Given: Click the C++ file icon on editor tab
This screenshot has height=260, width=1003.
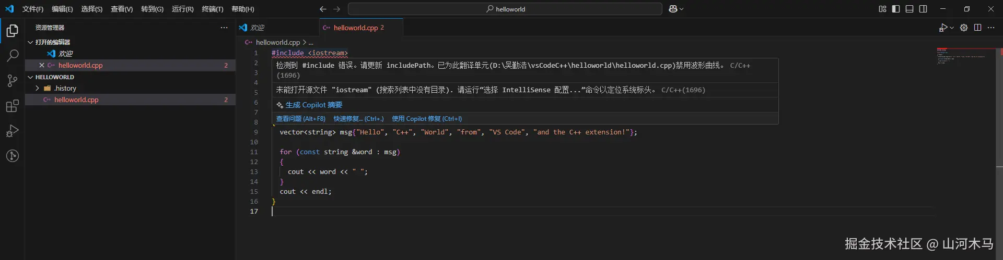Looking at the screenshot, I should (326, 28).
